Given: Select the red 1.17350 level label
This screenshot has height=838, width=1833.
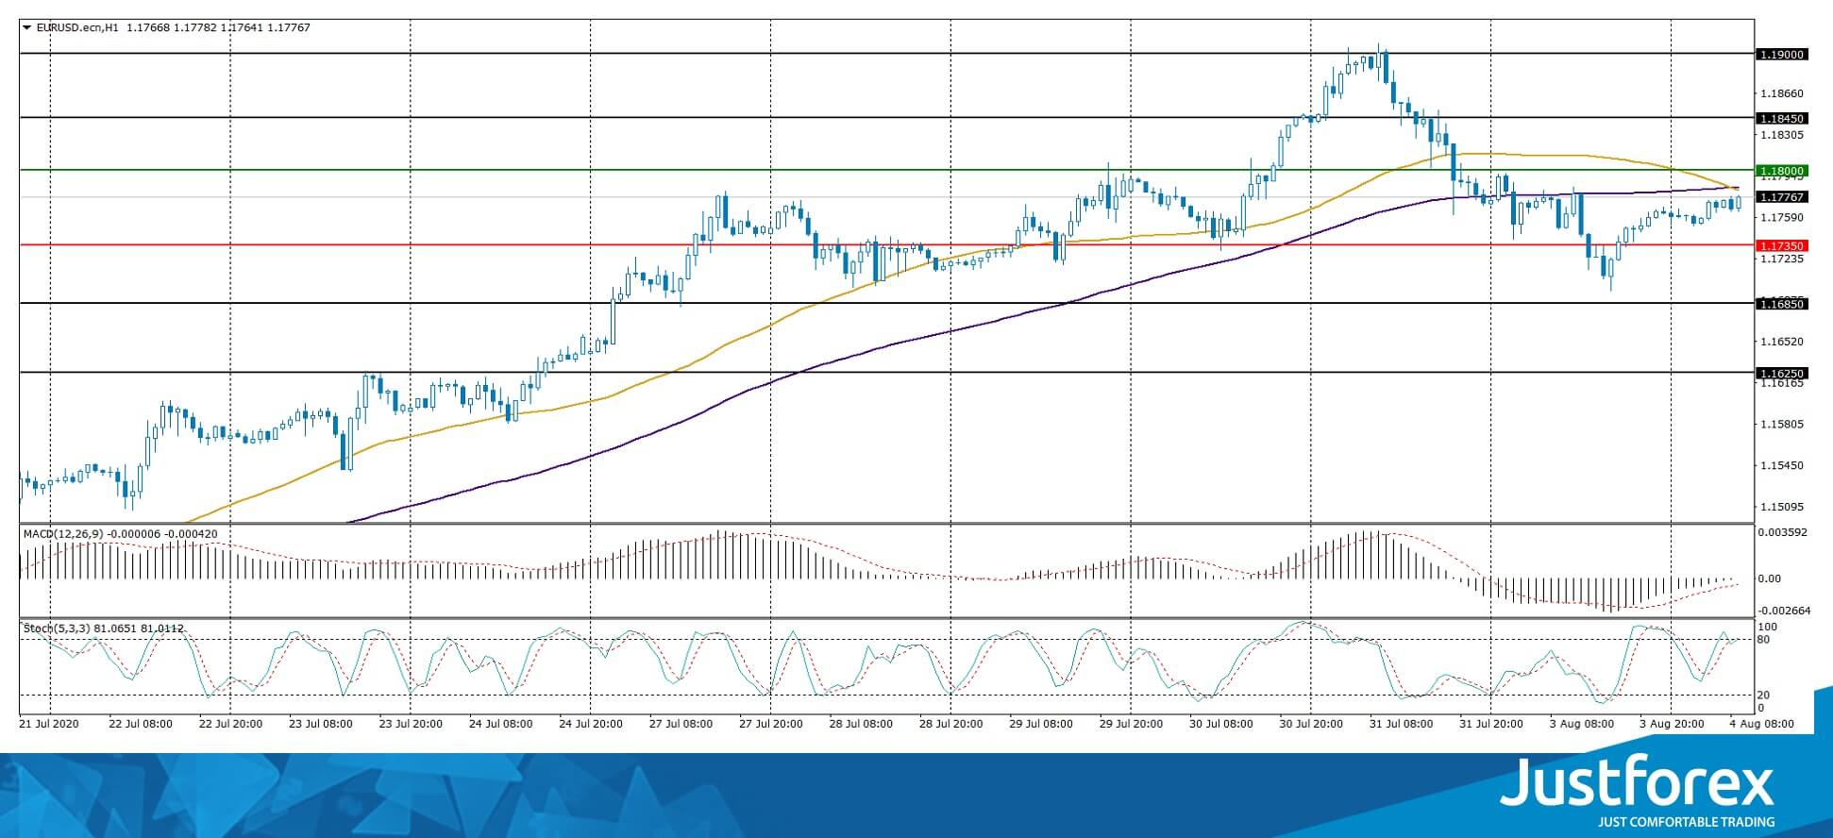Looking at the screenshot, I should [1782, 245].
